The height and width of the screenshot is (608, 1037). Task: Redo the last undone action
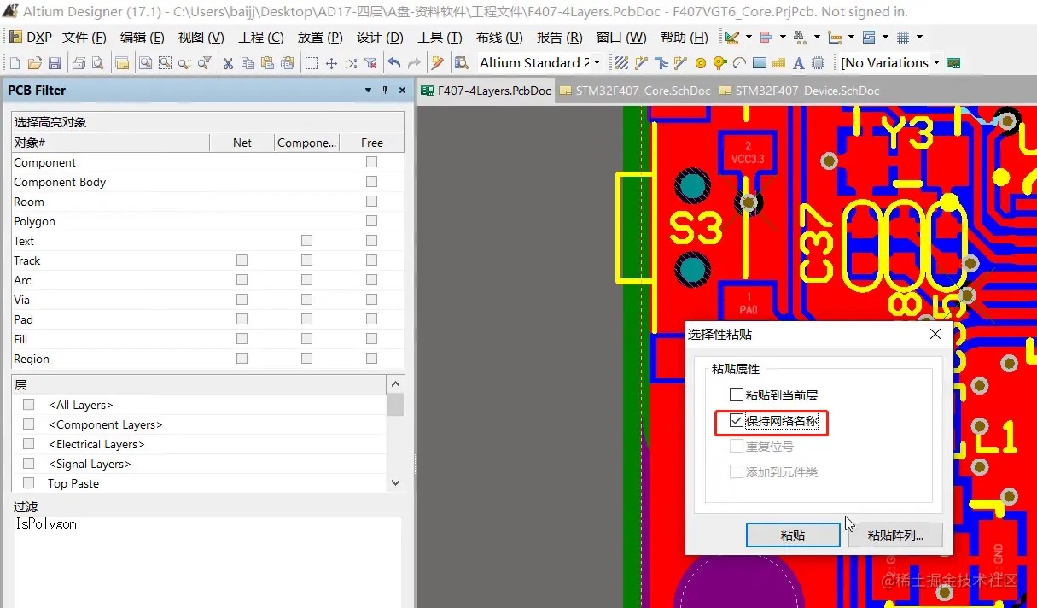tap(414, 63)
